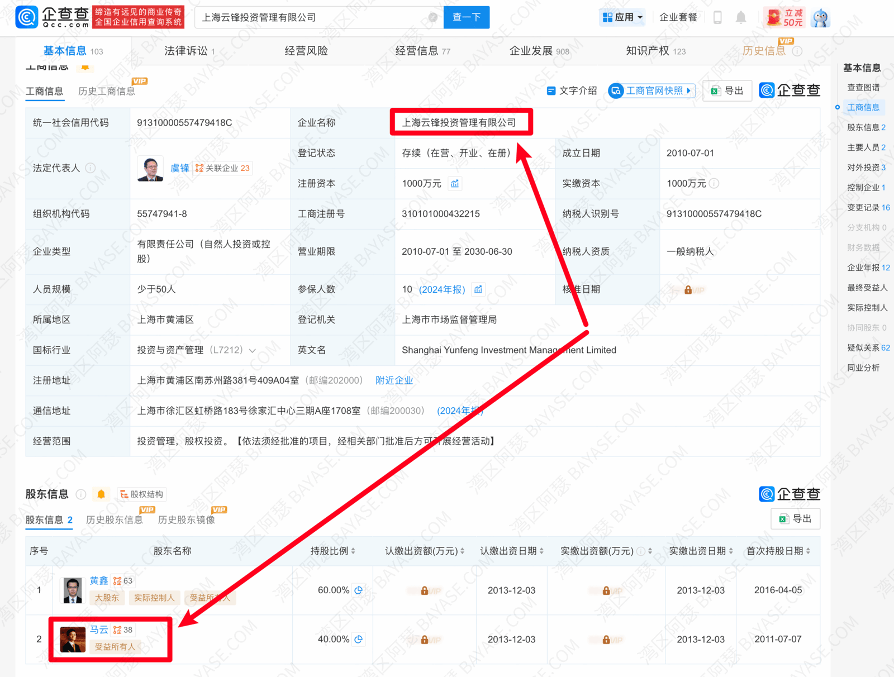Click lock icon in 黄鑫 认缴出资额 cell
Screen dimensions: 894x677
point(425,591)
